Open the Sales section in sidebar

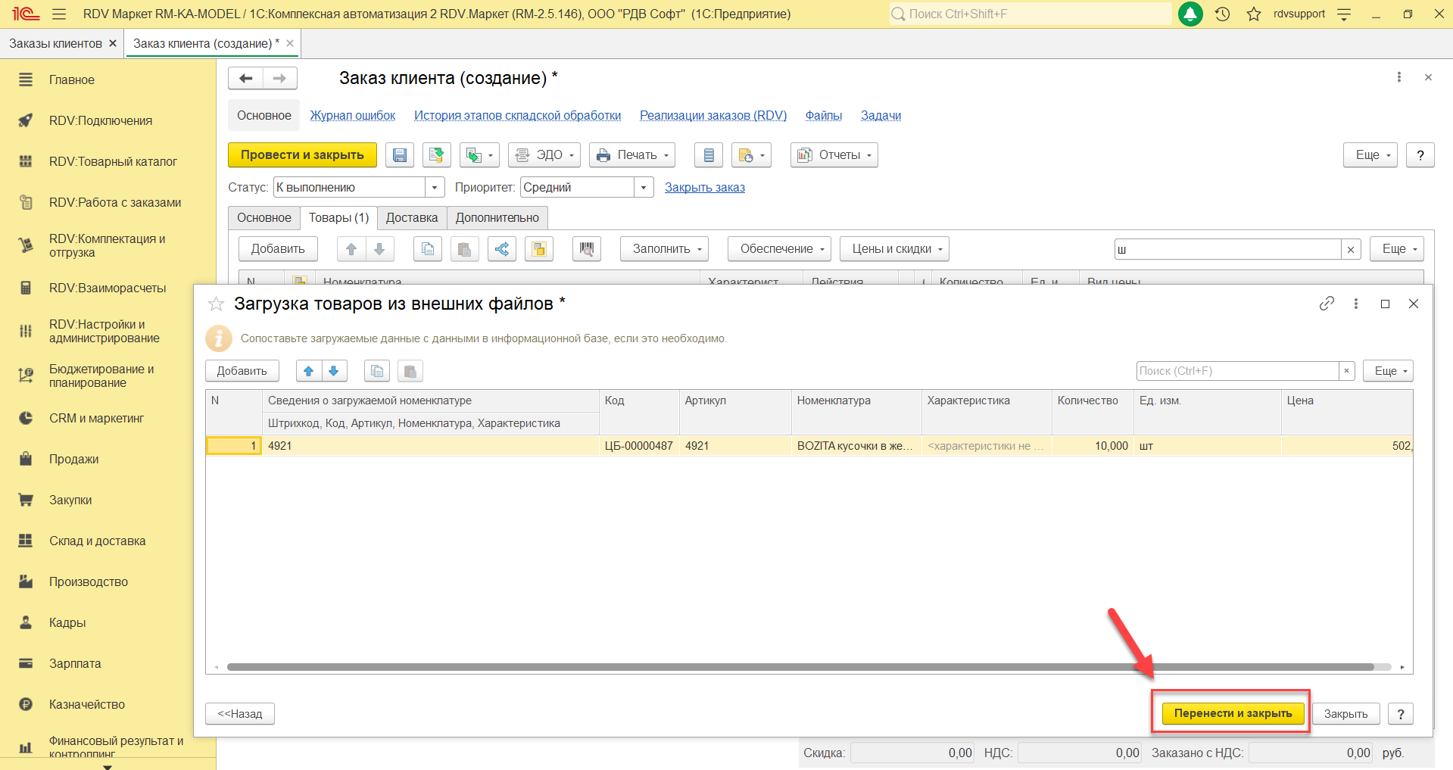(74, 460)
